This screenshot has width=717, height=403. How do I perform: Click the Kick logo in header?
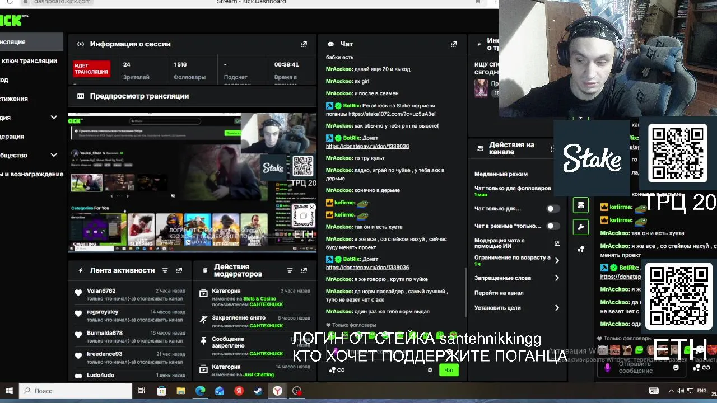coord(12,20)
